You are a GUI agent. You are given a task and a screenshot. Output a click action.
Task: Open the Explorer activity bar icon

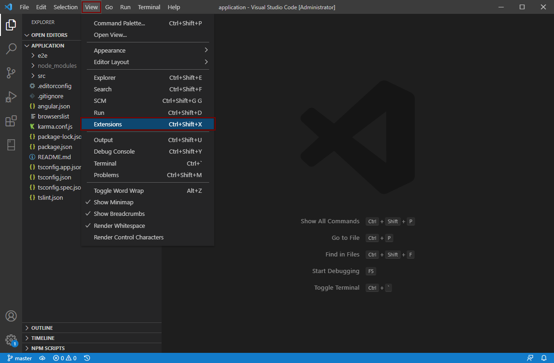click(x=11, y=25)
